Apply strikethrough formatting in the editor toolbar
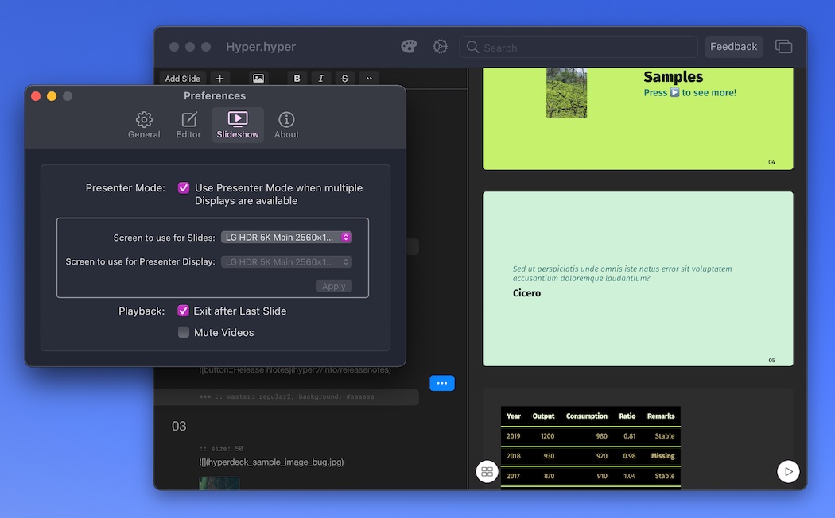 coord(344,78)
